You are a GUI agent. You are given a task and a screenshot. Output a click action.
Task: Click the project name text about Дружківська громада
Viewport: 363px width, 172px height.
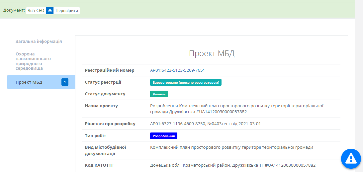coord(236,109)
